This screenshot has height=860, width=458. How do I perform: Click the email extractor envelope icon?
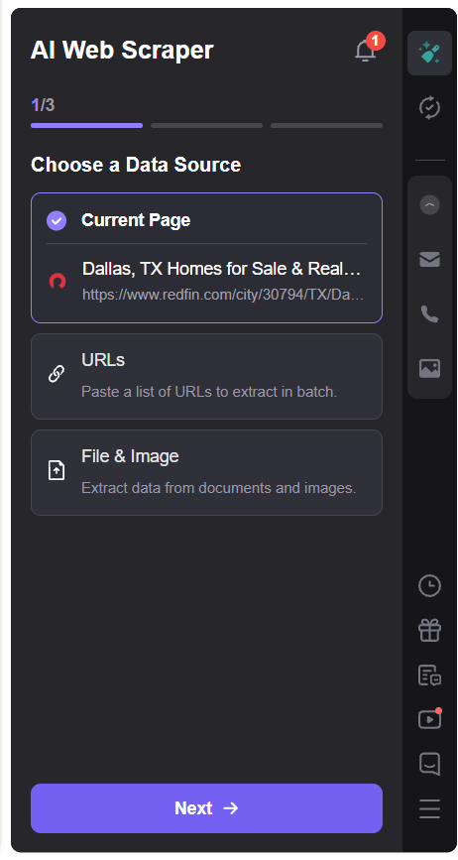tap(429, 259)
